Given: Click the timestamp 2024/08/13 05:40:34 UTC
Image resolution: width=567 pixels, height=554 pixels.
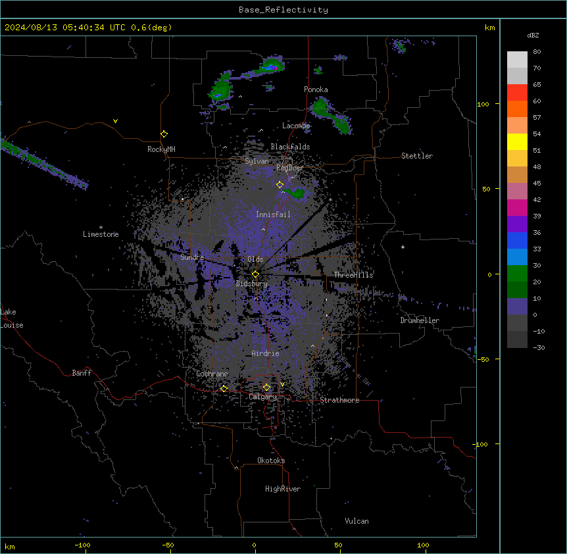Looking at the screenshot, I should 65,28.
